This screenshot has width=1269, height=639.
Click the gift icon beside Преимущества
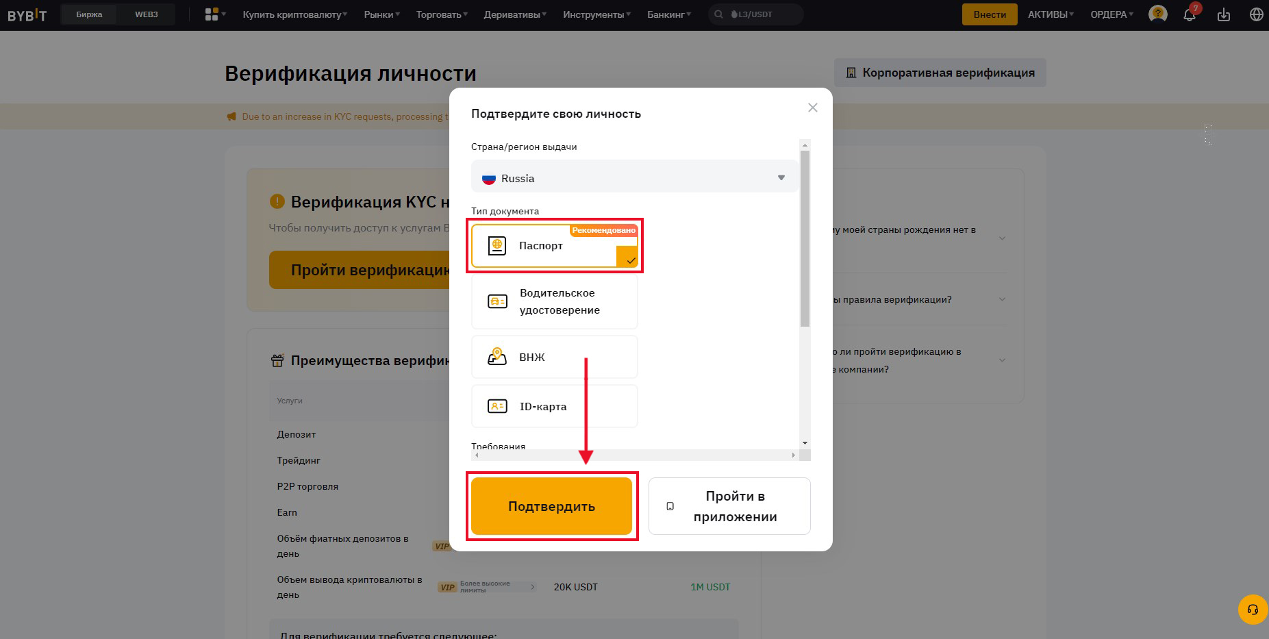(277, 360)
